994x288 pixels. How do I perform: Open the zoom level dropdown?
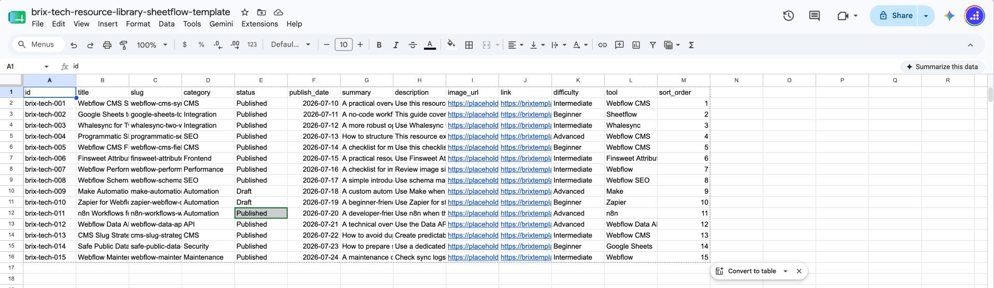[x=152, y=45]
